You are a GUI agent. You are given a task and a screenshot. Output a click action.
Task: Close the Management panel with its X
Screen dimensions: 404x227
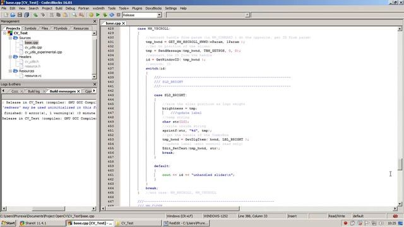(95, 21)
